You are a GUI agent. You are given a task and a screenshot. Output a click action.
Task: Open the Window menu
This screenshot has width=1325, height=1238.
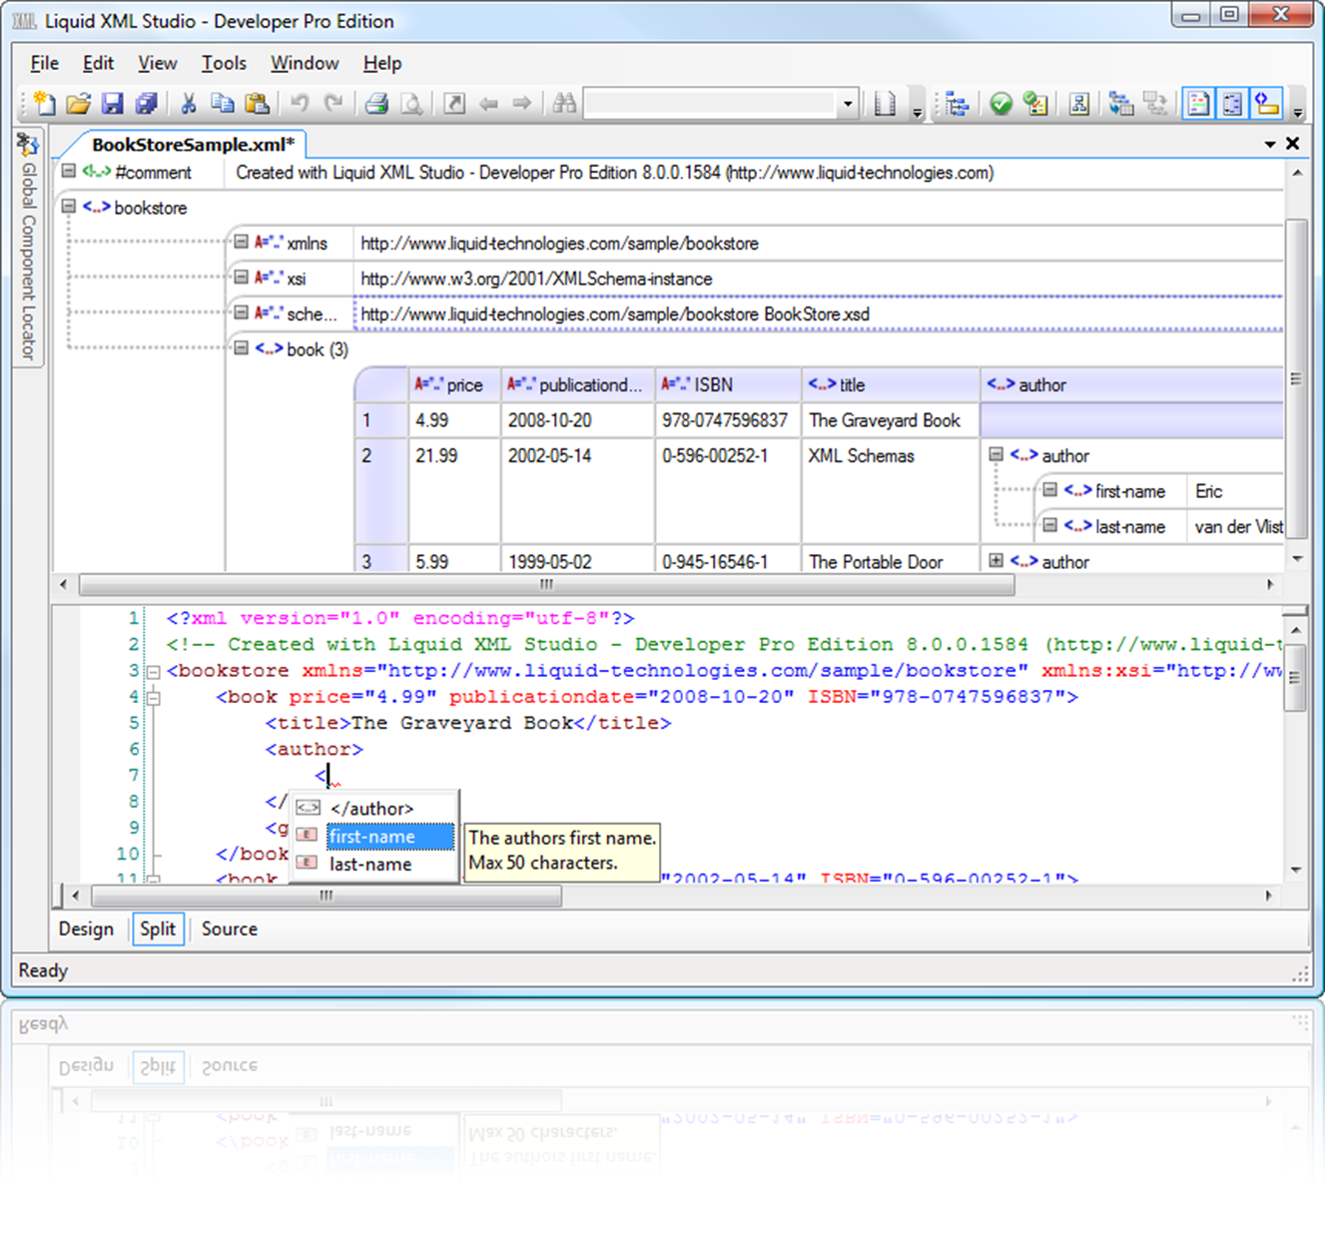coord(305,63)
